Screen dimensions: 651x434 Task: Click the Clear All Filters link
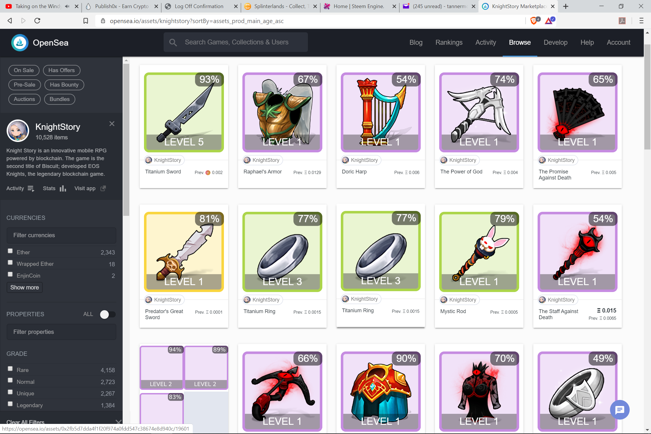pyautogui.click(x=25, y=422)
